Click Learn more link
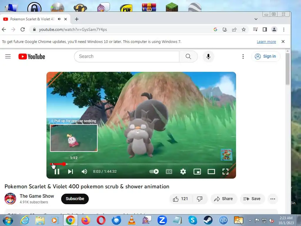301x226 pixels. [266, 42]
